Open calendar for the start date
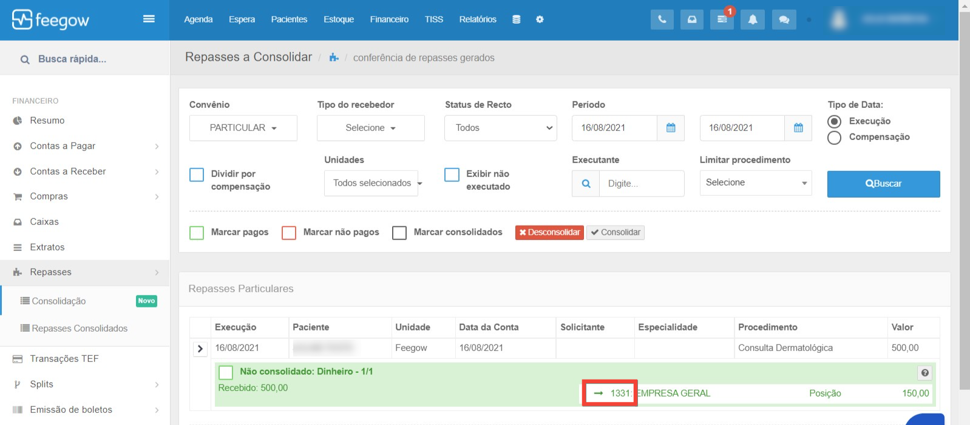Image resolution: width=970 pixels, height=425 pixels. click(x=671, y=128)
